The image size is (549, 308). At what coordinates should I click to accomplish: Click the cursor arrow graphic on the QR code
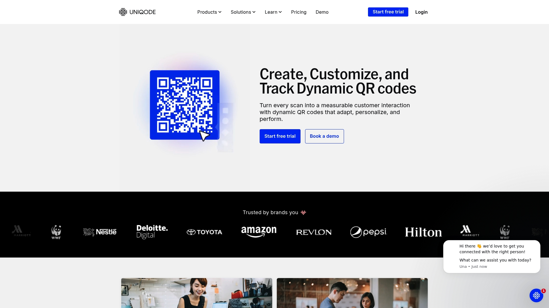tap(204, 136)
